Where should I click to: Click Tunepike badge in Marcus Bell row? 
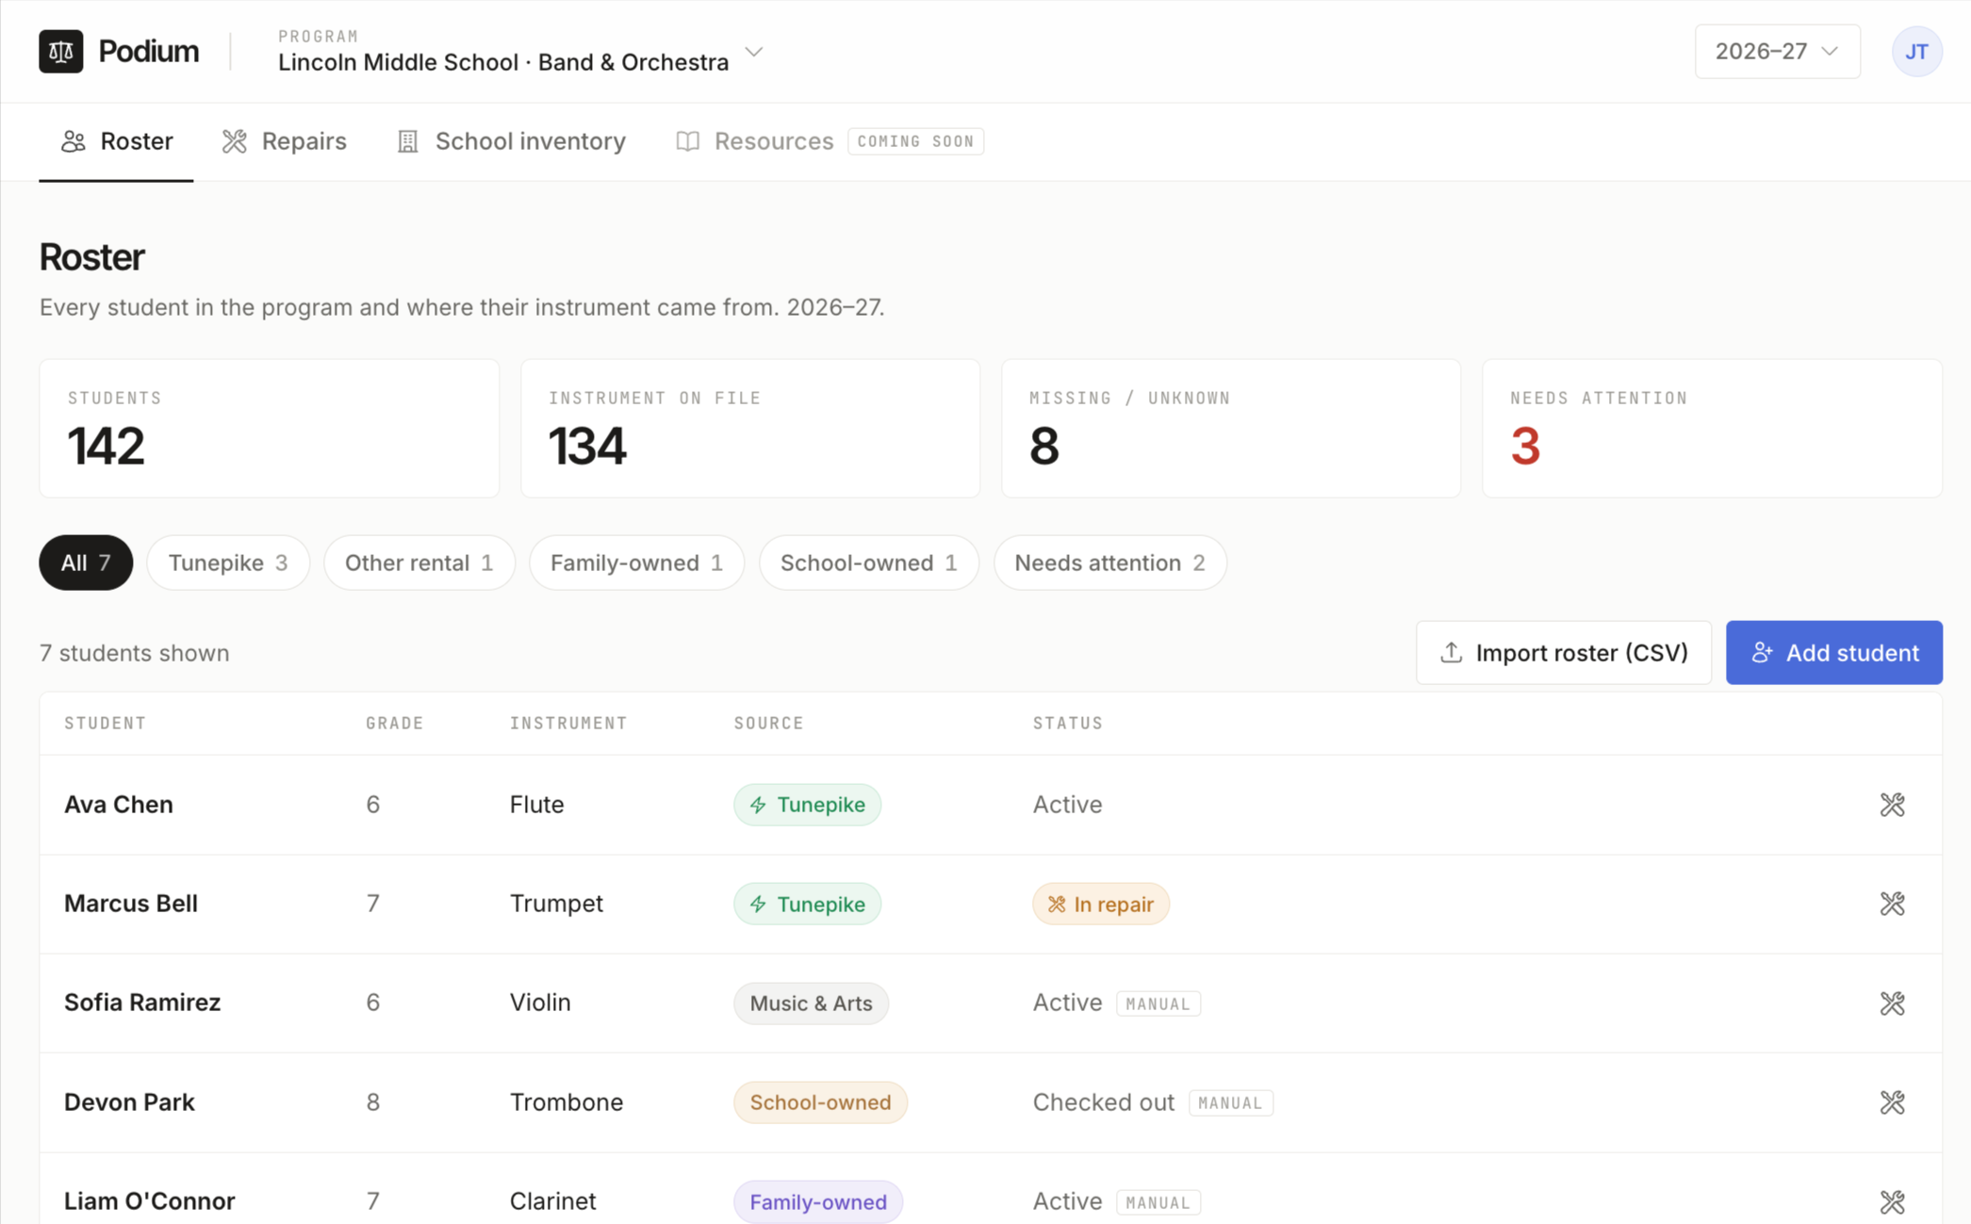pyautogui.click(x=808, y=904)
